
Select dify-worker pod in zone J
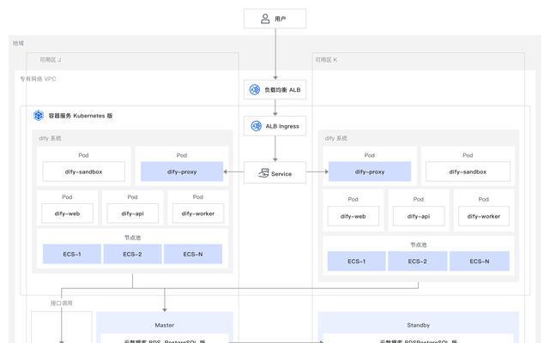198,214
